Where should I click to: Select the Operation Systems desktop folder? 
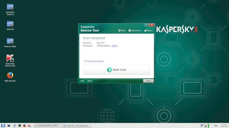click(10, 7)
